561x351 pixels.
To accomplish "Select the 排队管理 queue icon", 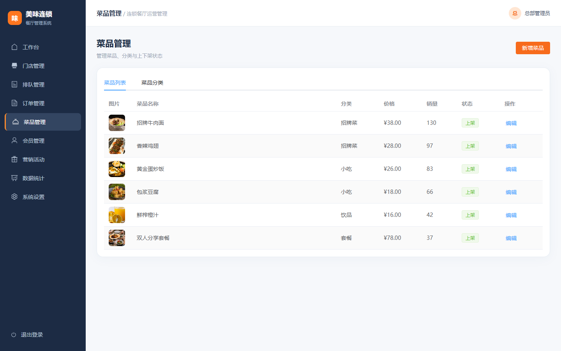I will [14, 84].
